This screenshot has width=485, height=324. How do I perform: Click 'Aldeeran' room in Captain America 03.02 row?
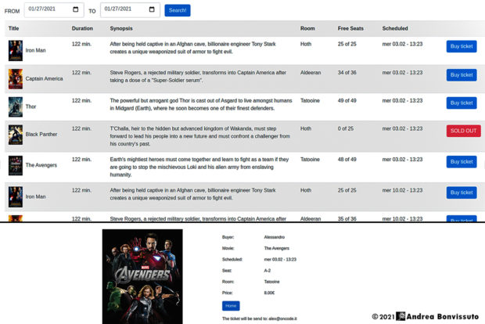tap(311, 73)
